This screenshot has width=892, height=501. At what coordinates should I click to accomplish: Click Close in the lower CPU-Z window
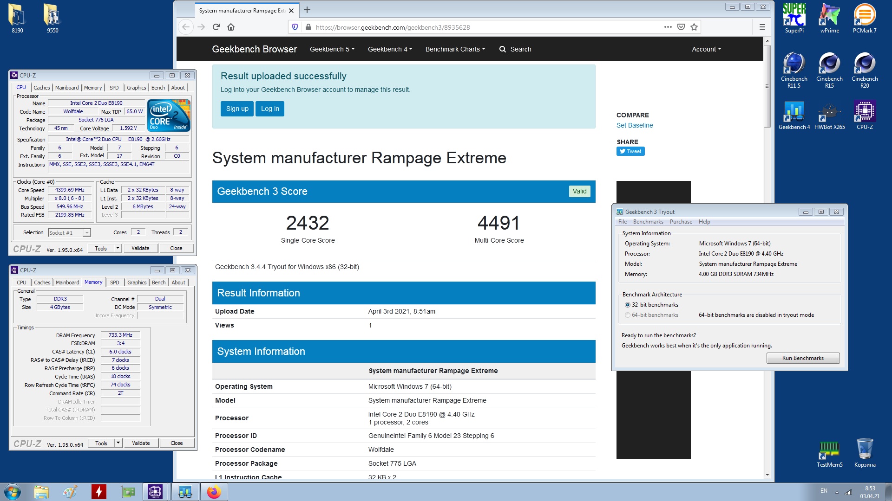coord(177,443)
